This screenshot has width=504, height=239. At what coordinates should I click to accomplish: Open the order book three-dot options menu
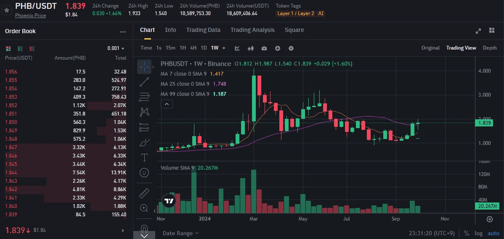pyautogui.click(x=123, y=32)
